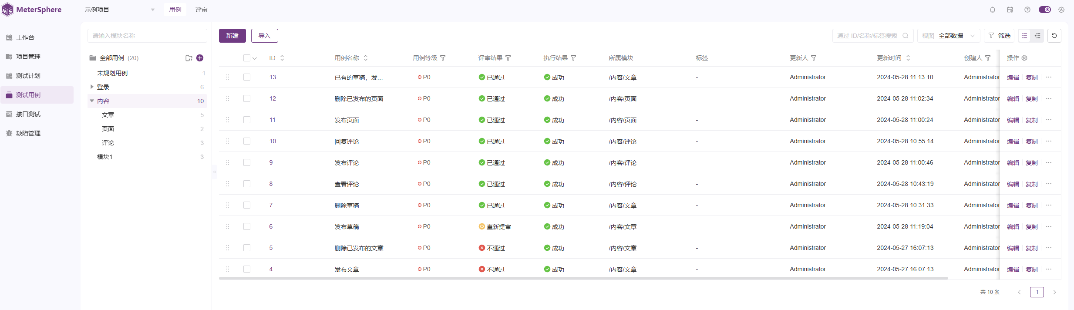Focus the module name search field

click(x=147, y=36)
